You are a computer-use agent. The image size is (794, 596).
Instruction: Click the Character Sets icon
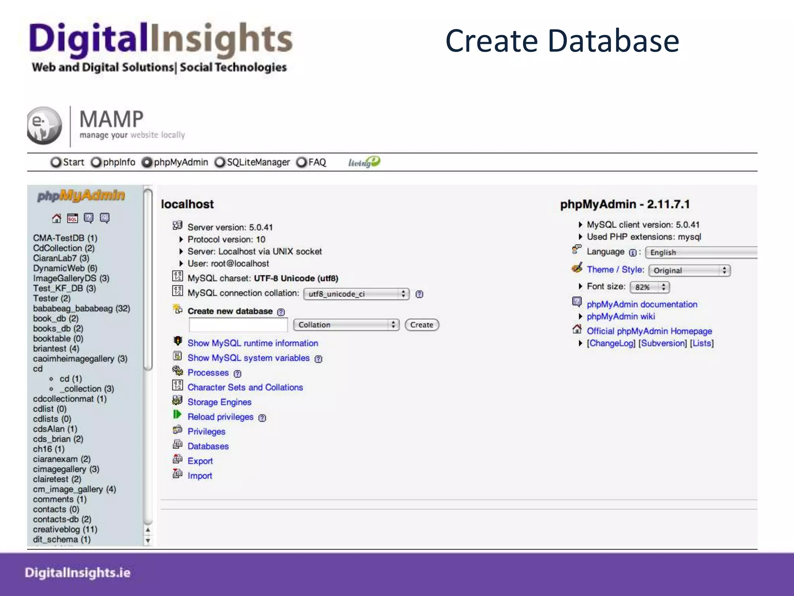point(178,385)
